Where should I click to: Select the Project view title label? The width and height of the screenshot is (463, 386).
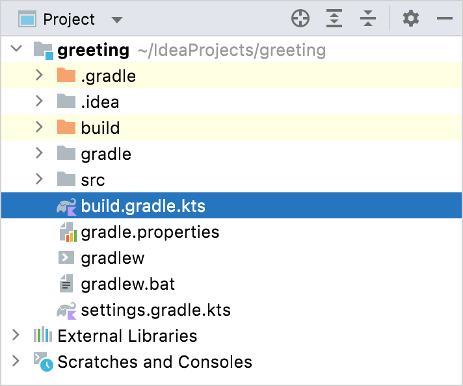(x=69, y=19)
